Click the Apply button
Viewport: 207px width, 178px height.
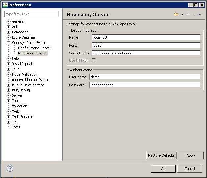191,155
